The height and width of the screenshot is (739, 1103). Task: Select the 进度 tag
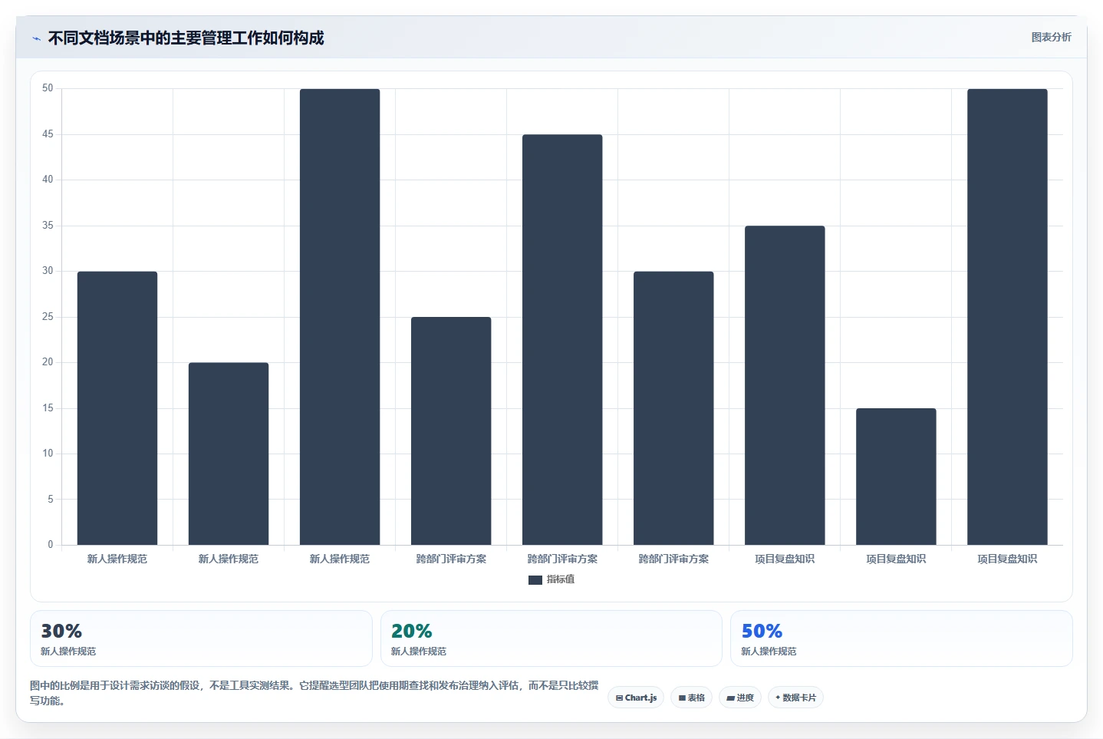740,698
